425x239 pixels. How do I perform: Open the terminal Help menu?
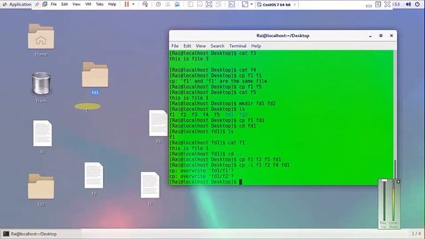(256, 46)
